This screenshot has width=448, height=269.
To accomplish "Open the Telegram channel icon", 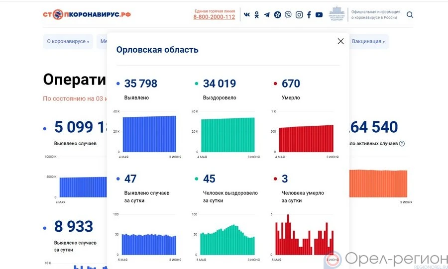I will pyautogui.click(x=267, y=15).
